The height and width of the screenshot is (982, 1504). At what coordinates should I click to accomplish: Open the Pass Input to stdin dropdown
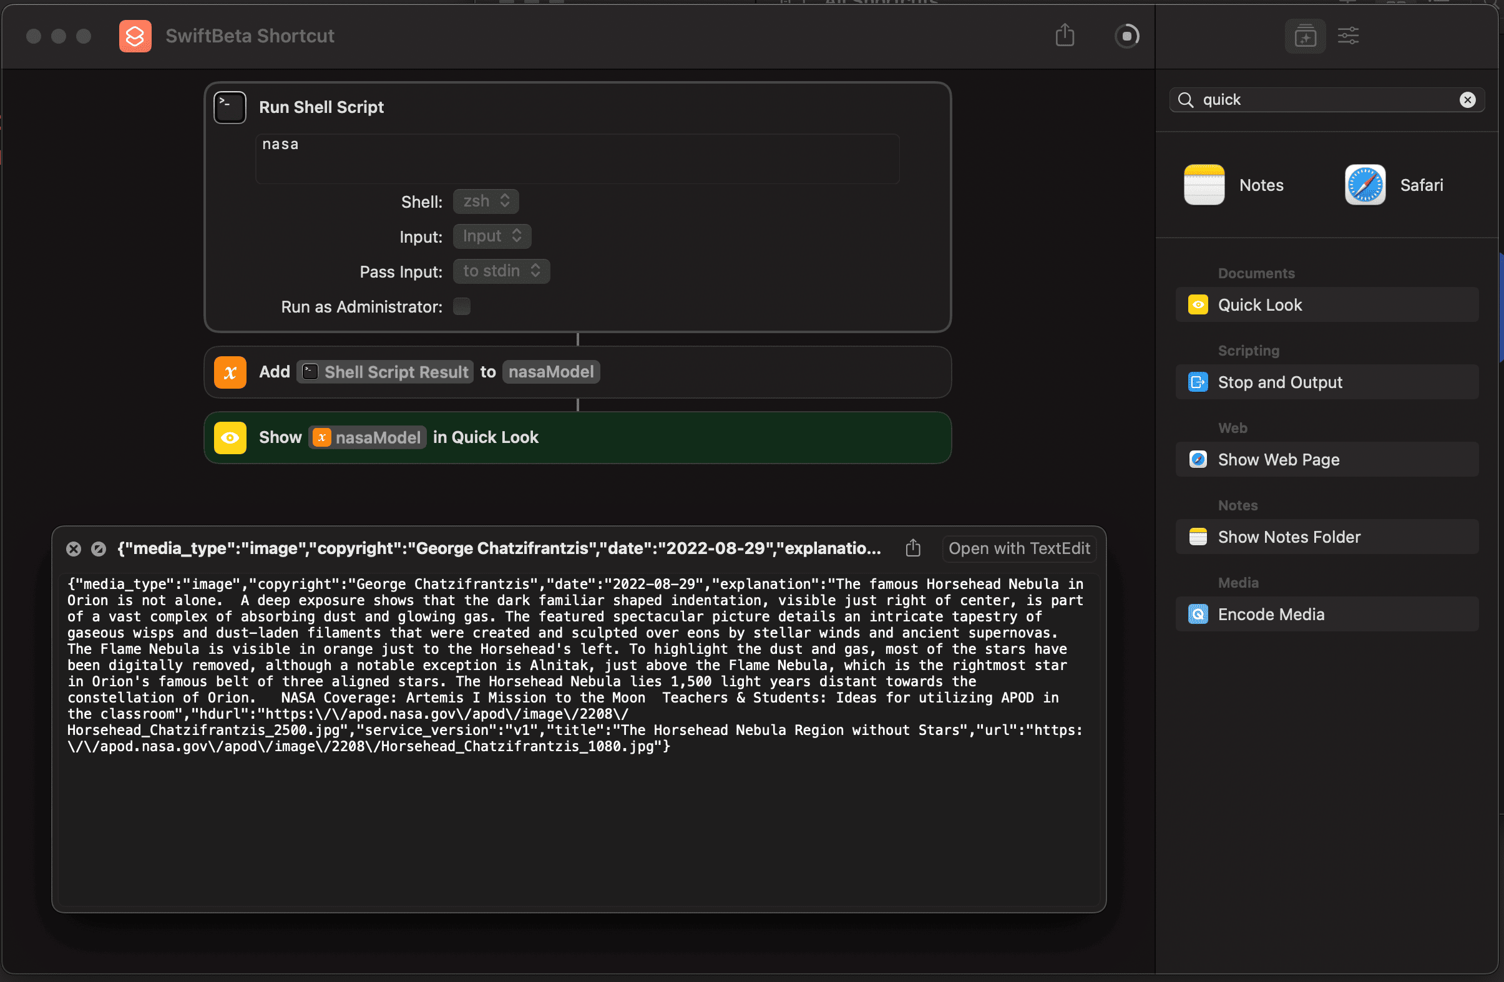501,272
